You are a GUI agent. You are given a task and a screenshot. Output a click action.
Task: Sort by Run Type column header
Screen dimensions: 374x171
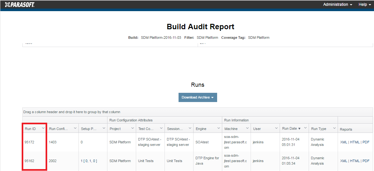(x=319, y=129)
